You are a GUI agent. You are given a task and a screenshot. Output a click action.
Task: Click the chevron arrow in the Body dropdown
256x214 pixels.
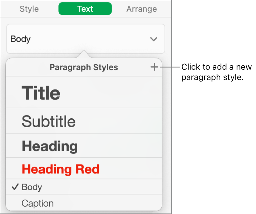click(x=153, y=39)
